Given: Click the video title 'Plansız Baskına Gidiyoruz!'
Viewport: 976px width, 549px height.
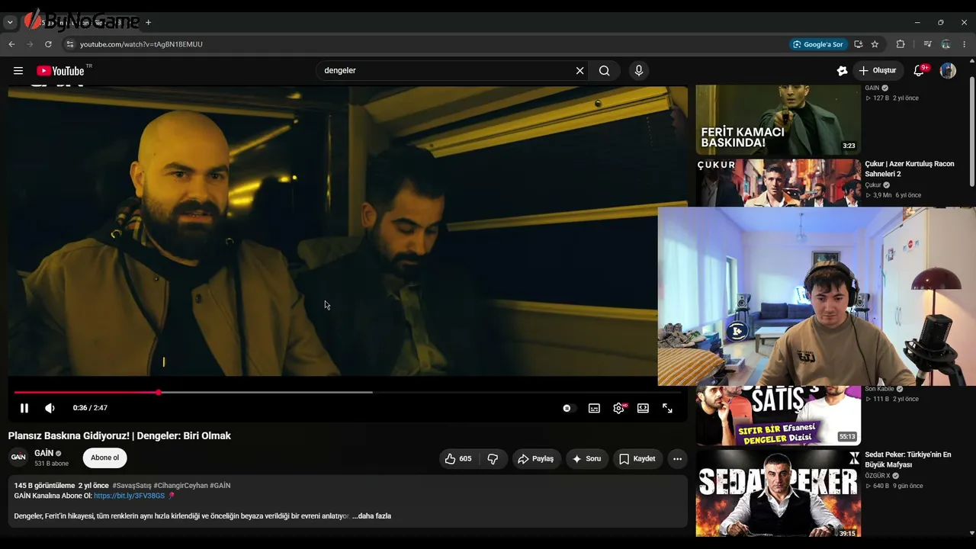Looking at the screenshot, I should [x=120, y=436].
